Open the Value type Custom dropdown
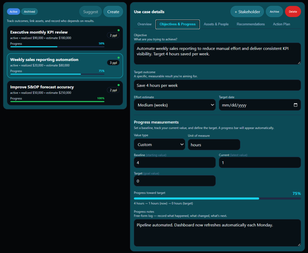 159,145
